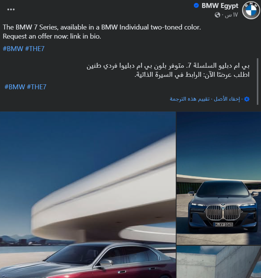This screenshot has height=278, width=261.
Task: Open the large two-tone sedan photo
Action: [88, 195]
